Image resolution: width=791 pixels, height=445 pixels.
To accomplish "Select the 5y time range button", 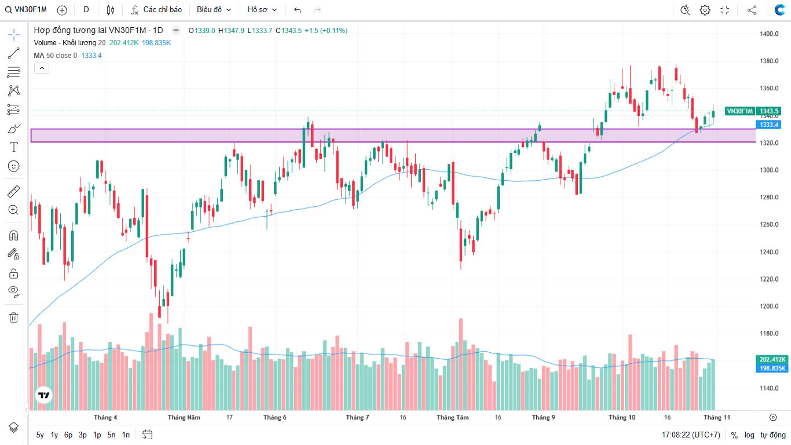I will pos(40,435).
